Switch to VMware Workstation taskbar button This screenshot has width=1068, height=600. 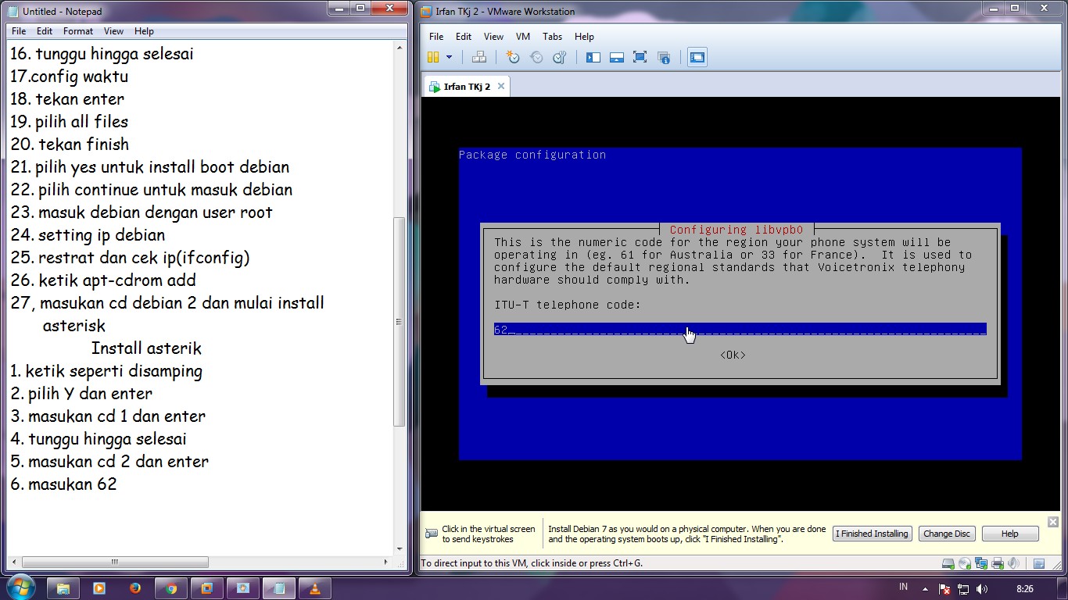[x=207, y=588]
